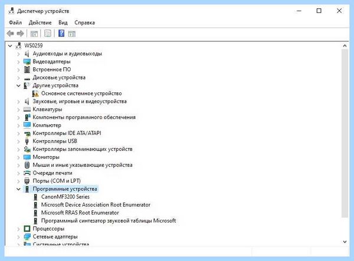Click the Сетевые адаптеры network icon
Image resolution: width=354 pixels, height=261 pixels.
click(27, 237)
